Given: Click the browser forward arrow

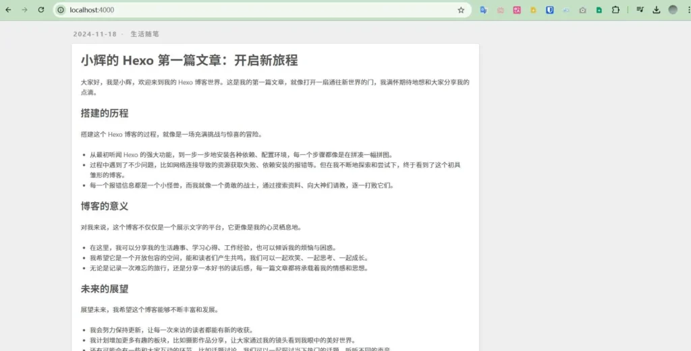Looking at the screenshot, I should pos(24,10).
